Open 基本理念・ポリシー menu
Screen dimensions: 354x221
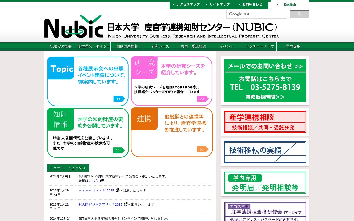[x=94, y=46]
